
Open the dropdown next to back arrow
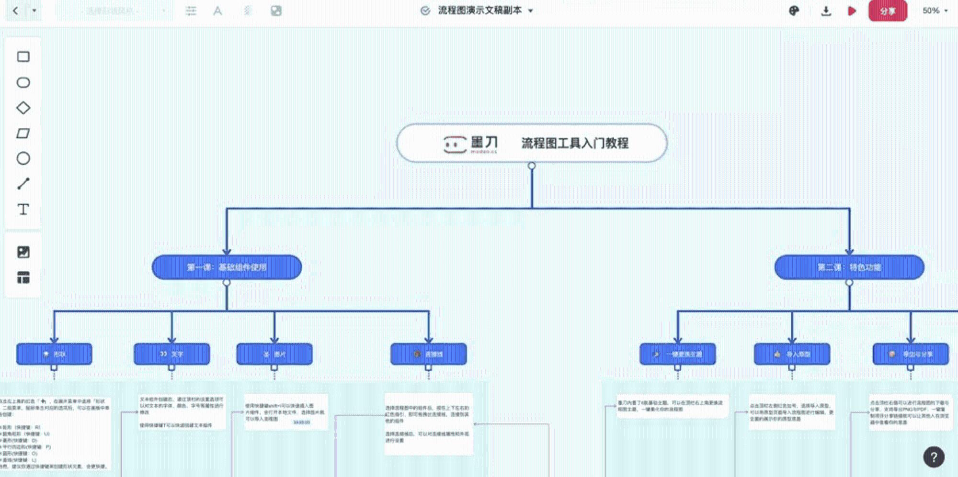point(34,11)
